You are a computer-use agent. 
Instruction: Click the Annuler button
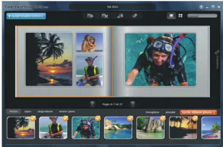pyautogui.click(x=170, y=112)
